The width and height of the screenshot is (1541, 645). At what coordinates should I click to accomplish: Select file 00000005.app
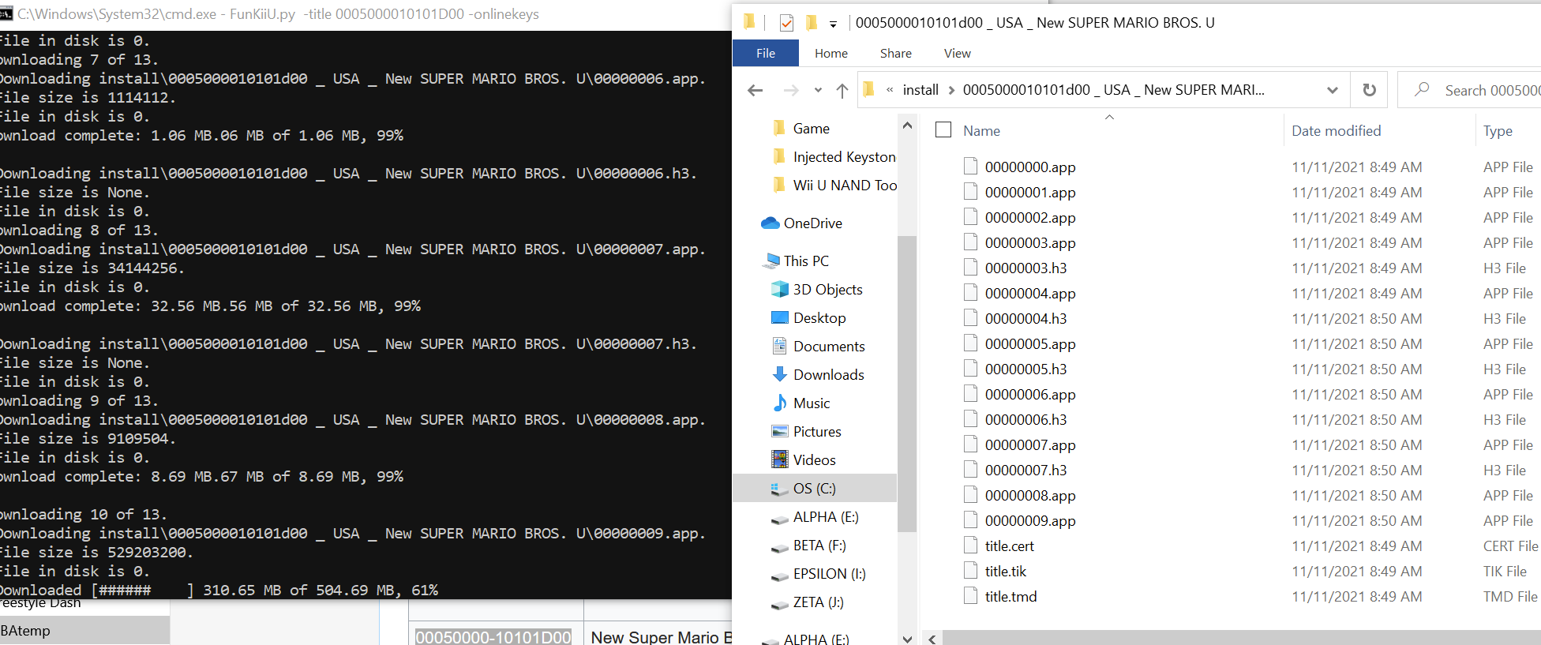[x=1030, y=344]
